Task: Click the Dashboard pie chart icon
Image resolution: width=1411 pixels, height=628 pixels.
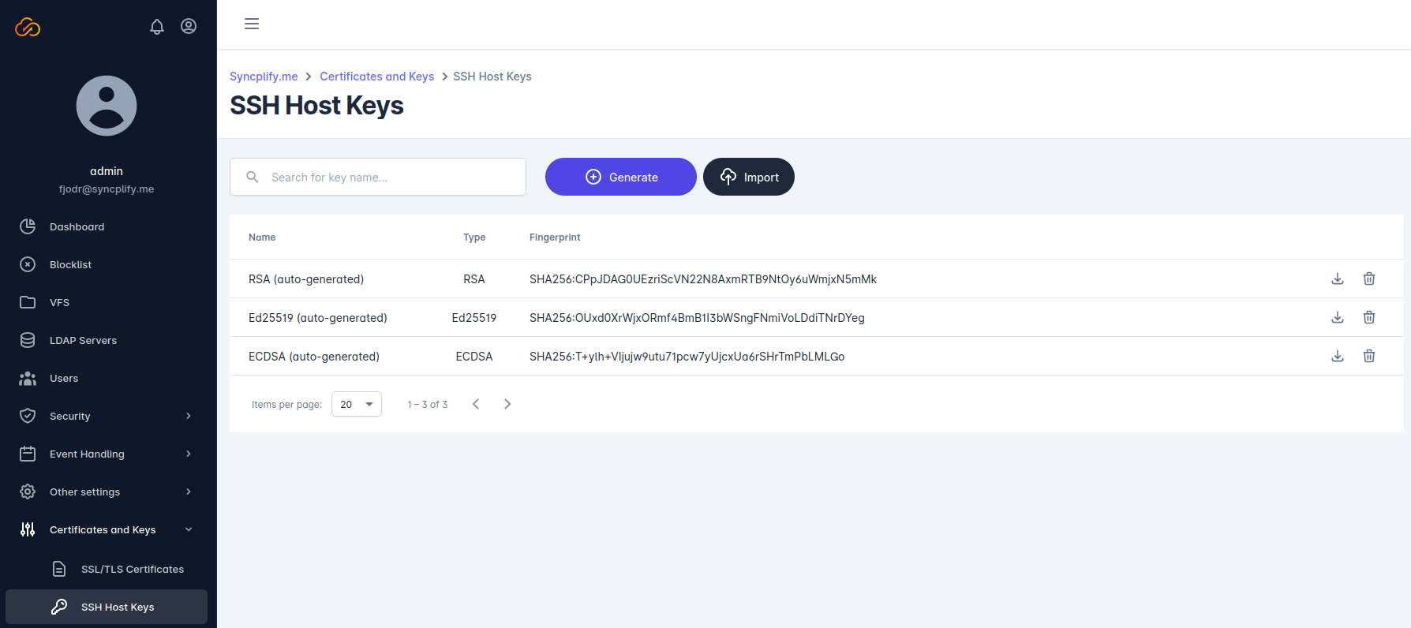Action: click(x=28, y=226)
